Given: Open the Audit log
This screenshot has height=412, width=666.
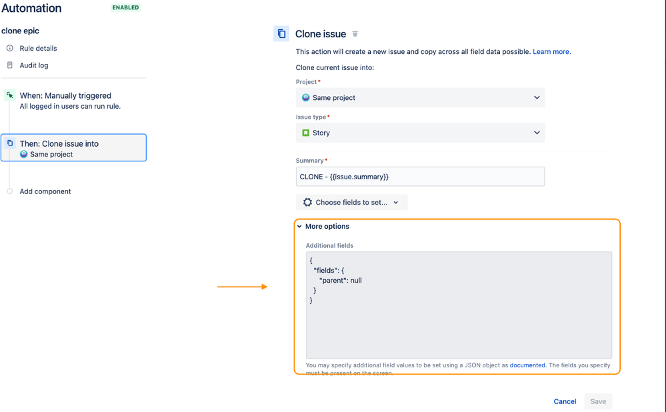Looking at the screenshot, I should click(34, 65).
